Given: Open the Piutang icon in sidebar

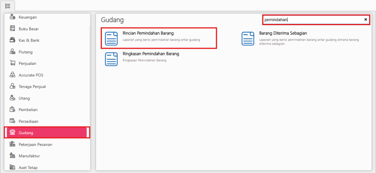Looking at the screenshot, I should pos(12,52).
